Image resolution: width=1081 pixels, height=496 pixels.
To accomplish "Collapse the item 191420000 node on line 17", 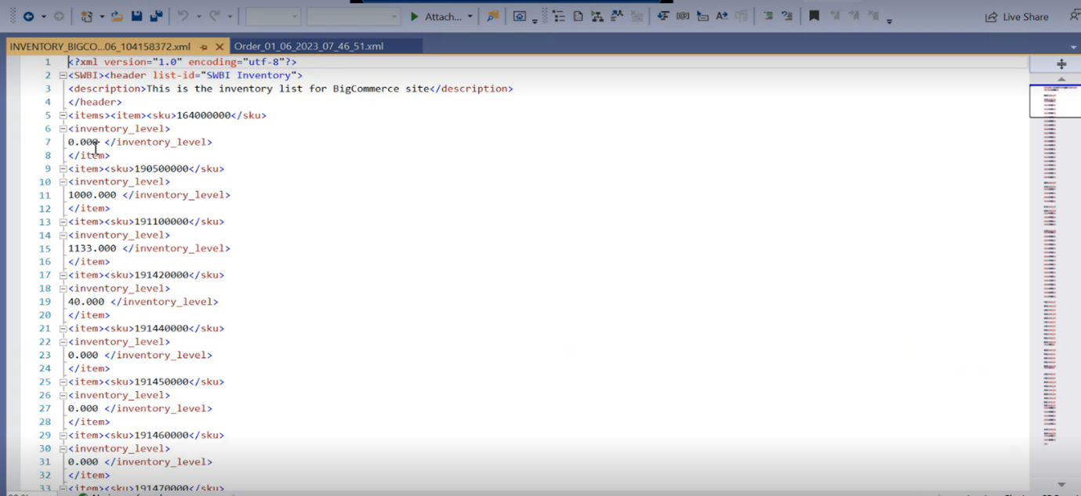I will point(63,275).
